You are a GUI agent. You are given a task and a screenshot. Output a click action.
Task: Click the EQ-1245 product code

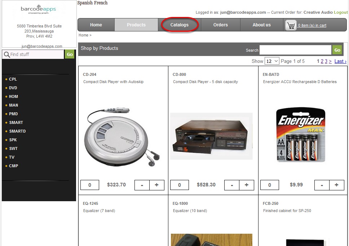[90, 203]
